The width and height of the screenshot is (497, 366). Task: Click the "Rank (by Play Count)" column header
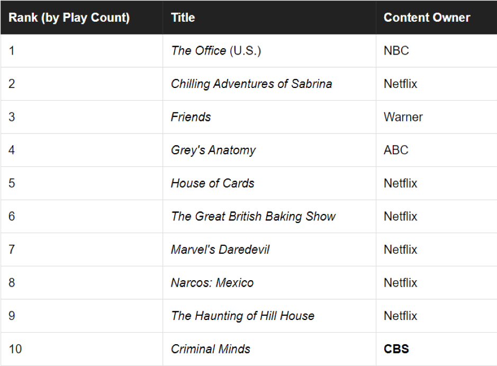[x=69, y=17]
